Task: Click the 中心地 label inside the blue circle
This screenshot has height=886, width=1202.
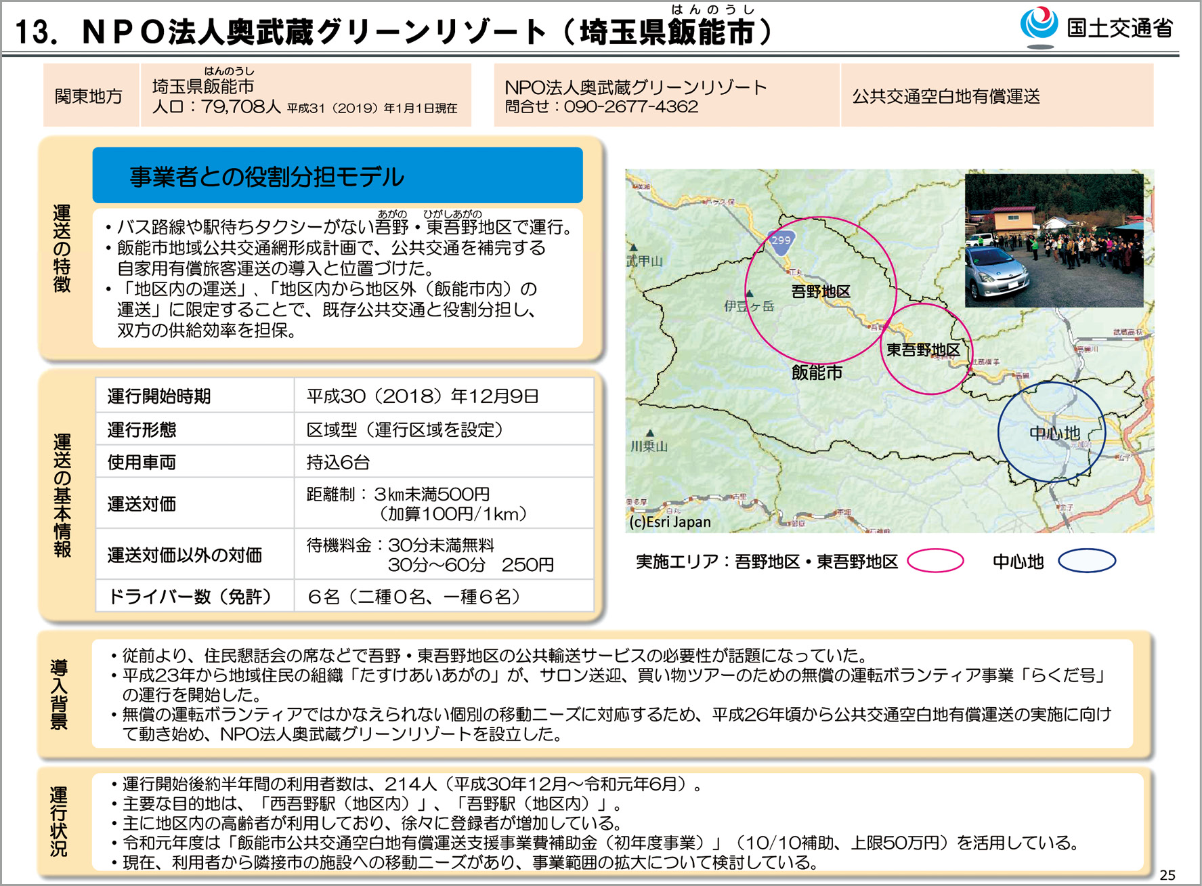Action: coord(1054,433)
